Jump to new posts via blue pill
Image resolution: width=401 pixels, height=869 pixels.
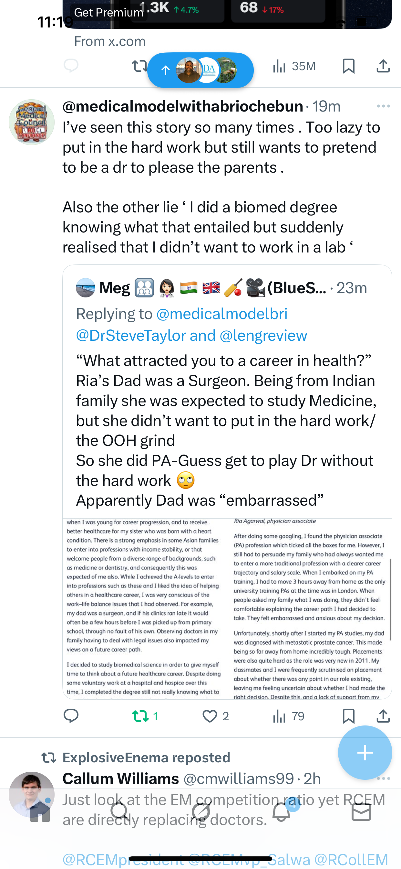click(x=200, y=70)
